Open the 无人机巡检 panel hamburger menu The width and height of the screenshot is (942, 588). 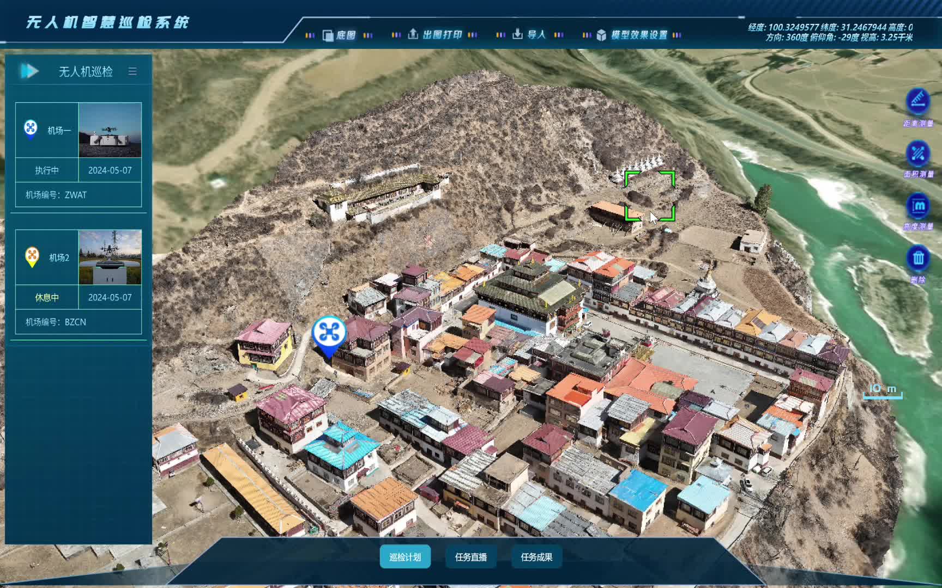click(x=132, y=71)
